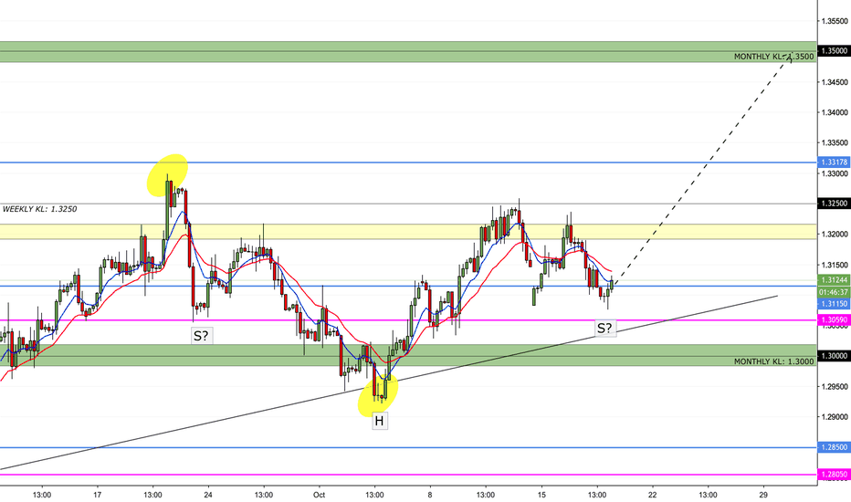Select the 1.33500 price scale value
Screen dimensions: 851x502
[835, 143]
